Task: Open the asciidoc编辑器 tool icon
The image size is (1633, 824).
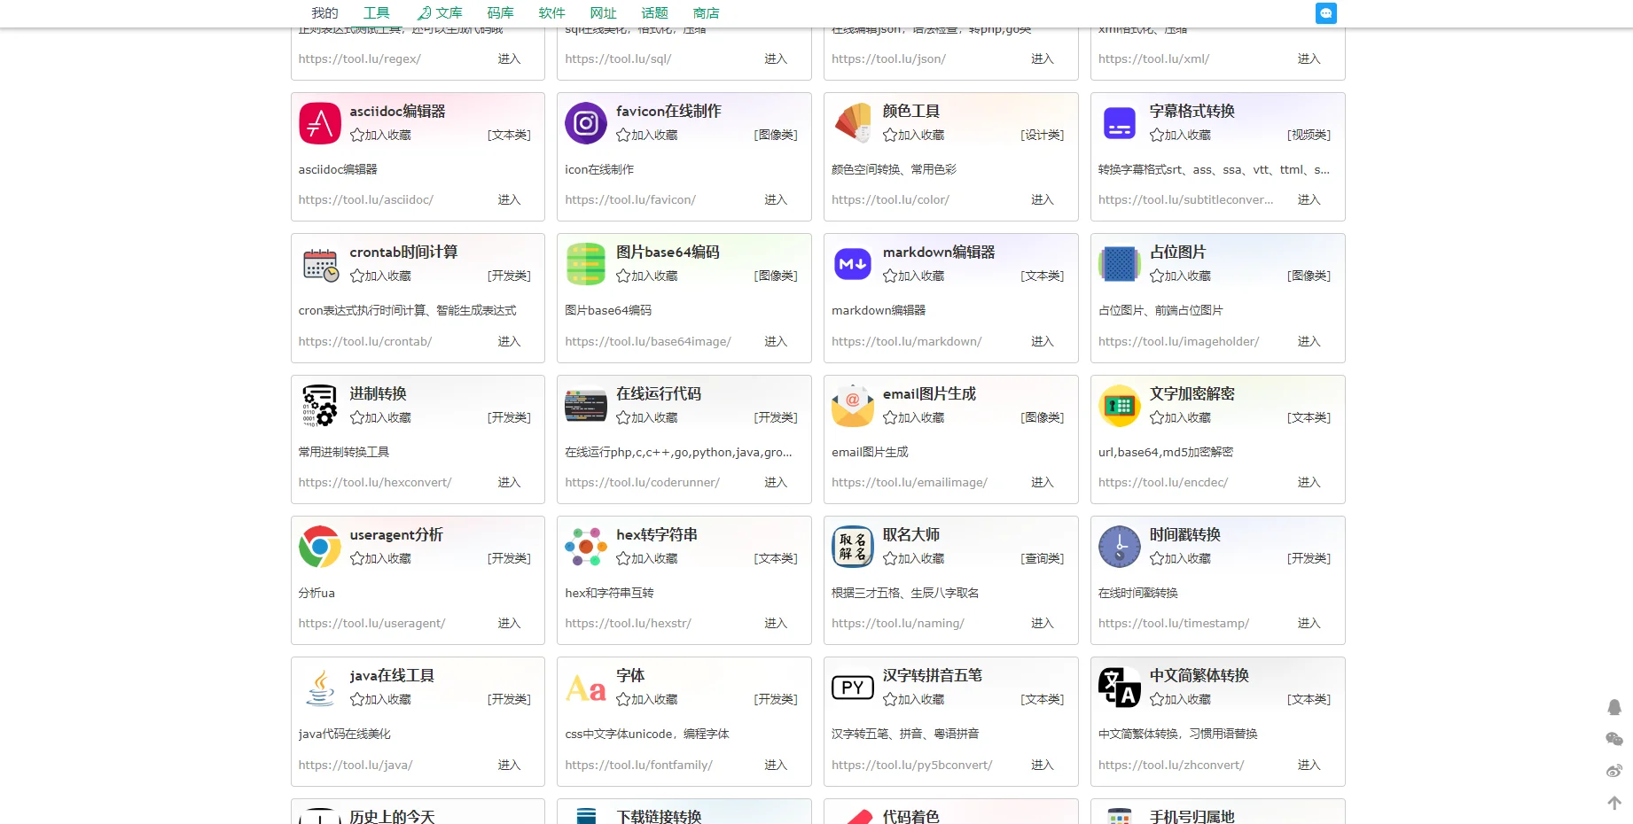Action: pos(320,123)
